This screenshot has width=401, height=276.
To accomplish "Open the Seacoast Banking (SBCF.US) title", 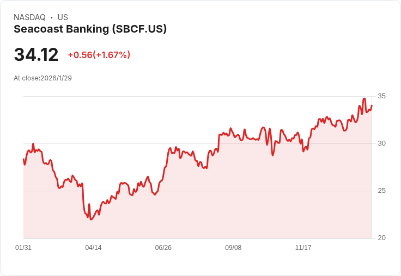I will [x=90, y=29].
